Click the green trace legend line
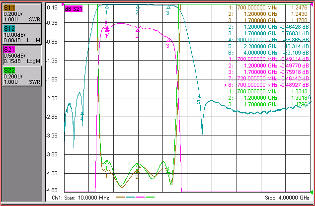The height and width of the screenshot is (206, 315). click(x=150, y=197)
